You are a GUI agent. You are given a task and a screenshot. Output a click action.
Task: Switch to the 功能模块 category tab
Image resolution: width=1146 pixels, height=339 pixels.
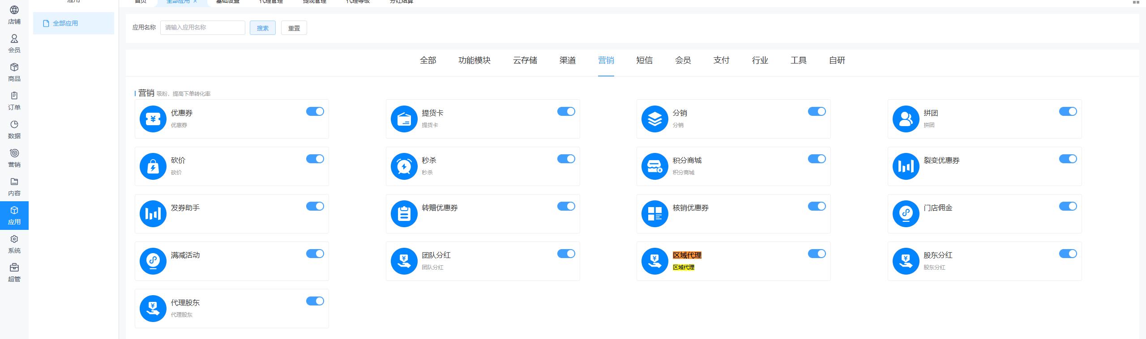tap(475, 60)
